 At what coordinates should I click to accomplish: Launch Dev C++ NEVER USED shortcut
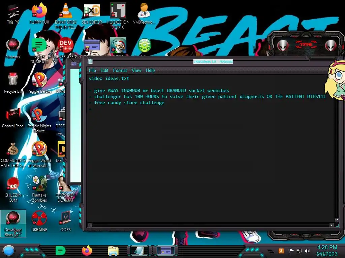pyautogui.click(x=65, y=48)
